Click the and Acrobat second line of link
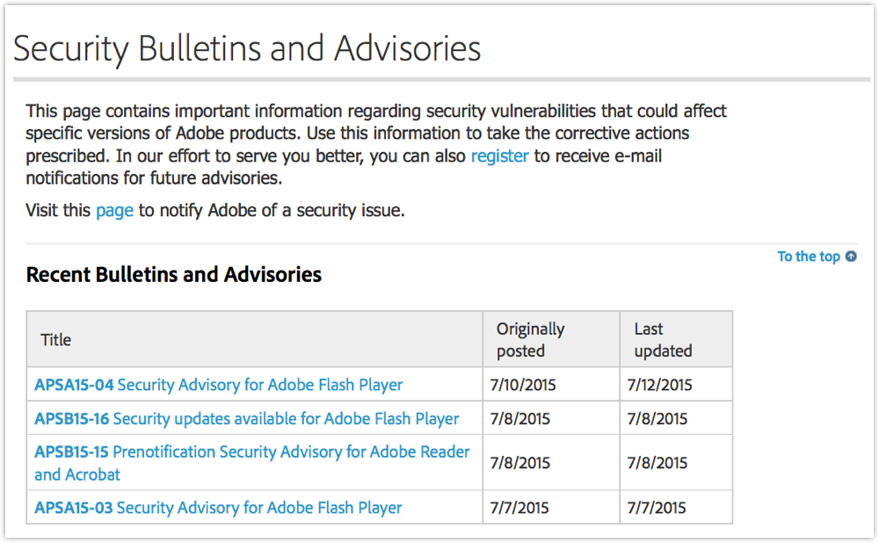 click(77, 474)
